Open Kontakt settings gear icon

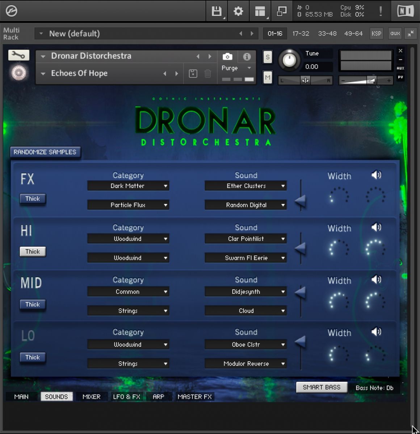click(238, 11)
